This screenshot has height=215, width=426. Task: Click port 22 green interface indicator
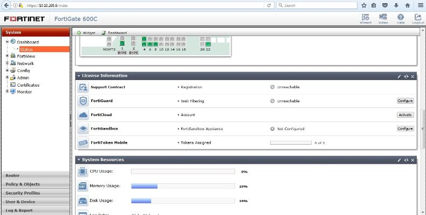click(x=208, y=44)
